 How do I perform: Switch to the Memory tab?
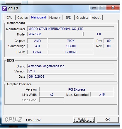pos(55,18)
